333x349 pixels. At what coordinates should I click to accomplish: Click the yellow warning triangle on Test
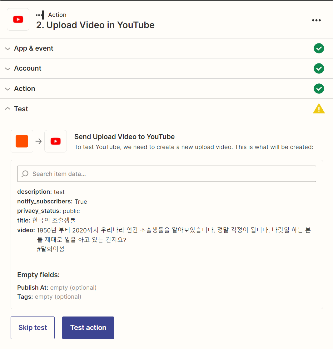pyautogui.click(x=319, y=109)
